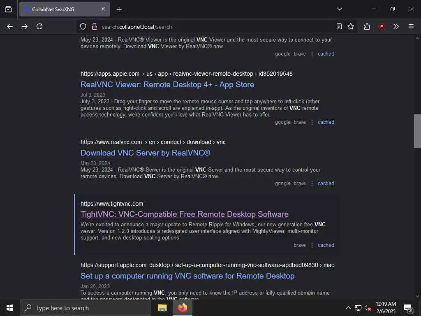Open TightVNC Free Remote Desktop Software link
The image size is (421, 316).
185,214
